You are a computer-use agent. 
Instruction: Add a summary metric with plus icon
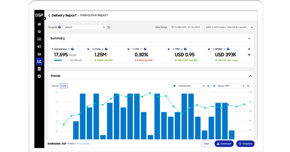249,55
